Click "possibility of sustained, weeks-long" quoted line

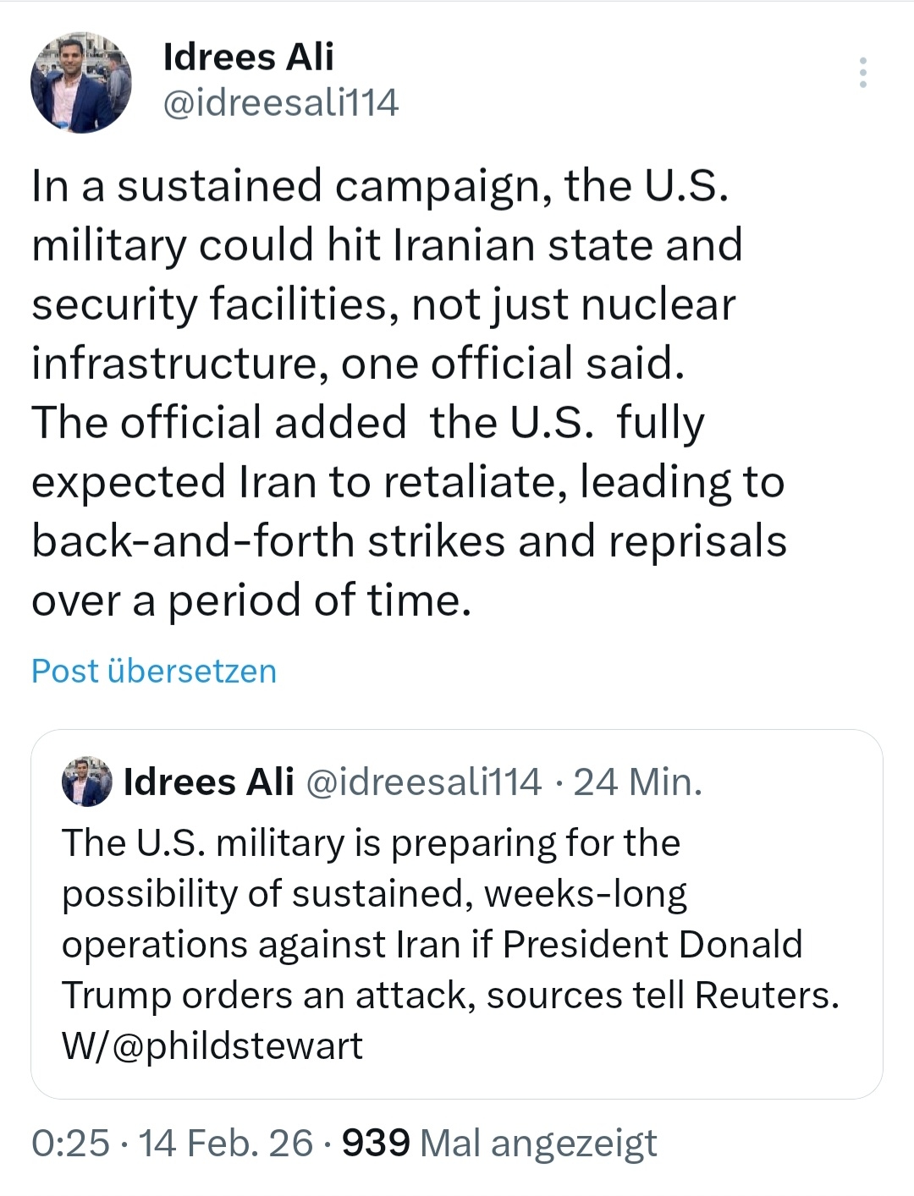click(x=374, y=894)
